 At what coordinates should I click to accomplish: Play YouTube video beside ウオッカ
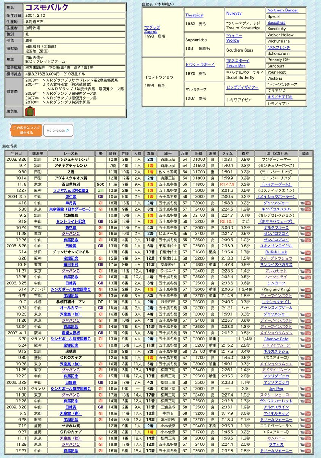pos(305,444)
